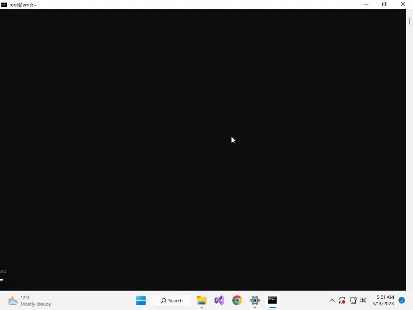The image size is (413, 310).
Task: Minimize the root@vm3 terminal window
Action: (x=366, y=4)
